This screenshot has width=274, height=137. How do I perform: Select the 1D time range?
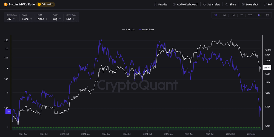(x=216, y=15)
